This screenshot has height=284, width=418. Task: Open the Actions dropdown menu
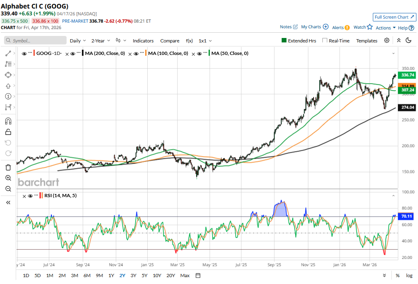coord(385,28)
